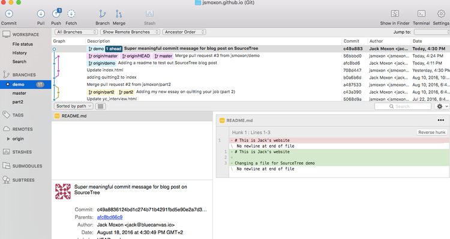The width and height of the screenshot is (450, 239).
Task: Click the Fetch toolbar icon
Action: 71,13
